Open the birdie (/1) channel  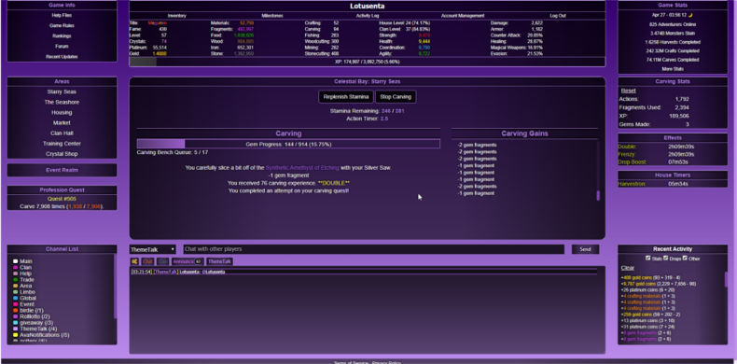(32, 311)
